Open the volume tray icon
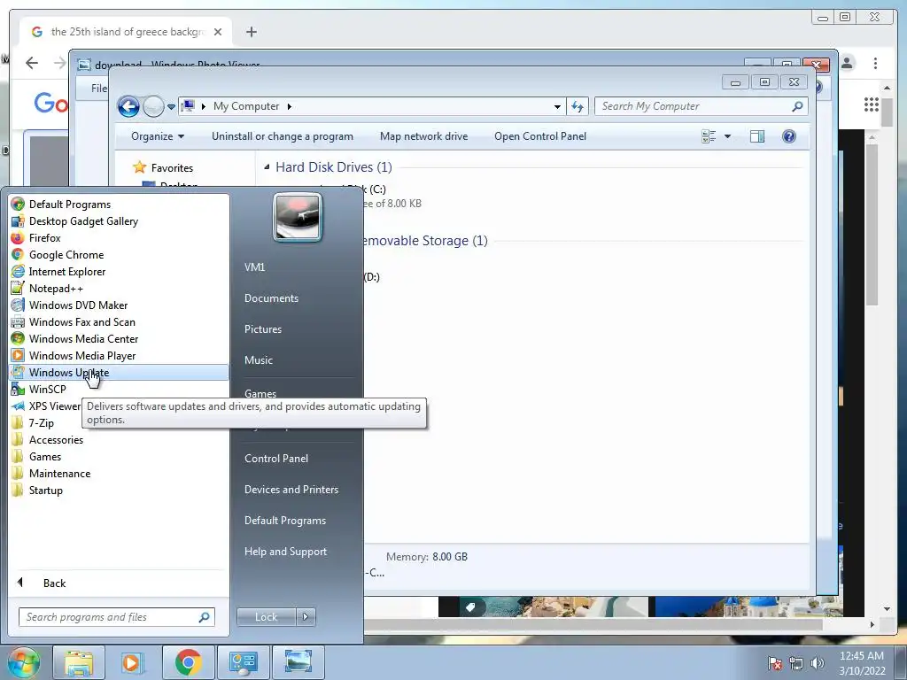 (817, 663)
